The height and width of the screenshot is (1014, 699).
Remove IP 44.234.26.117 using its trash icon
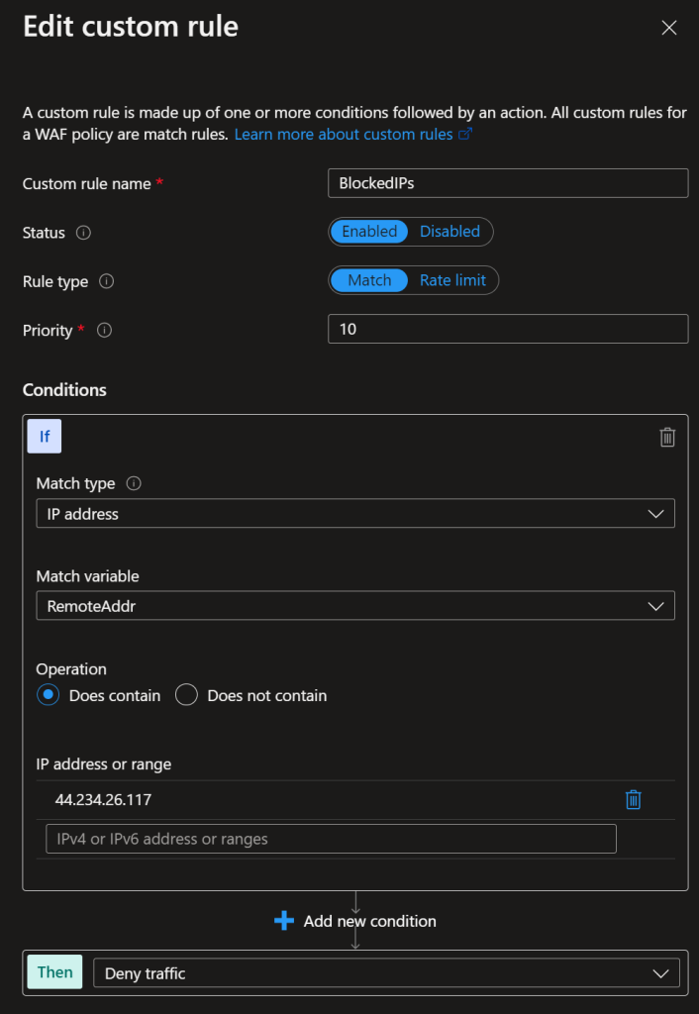[634, 800]
